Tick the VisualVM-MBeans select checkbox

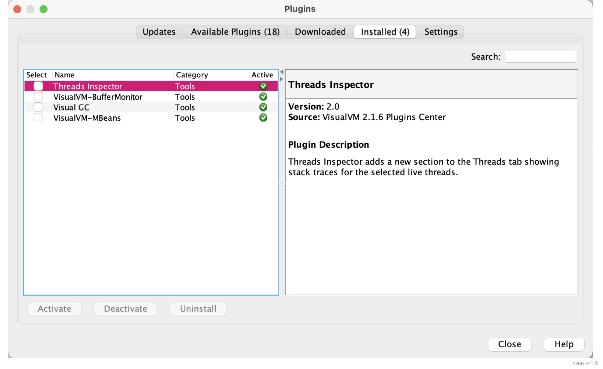(38, 118)
